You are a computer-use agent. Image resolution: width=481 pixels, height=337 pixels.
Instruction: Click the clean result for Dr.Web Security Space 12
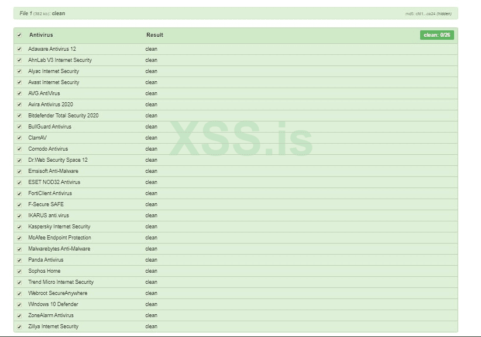[x=152, y=160]
